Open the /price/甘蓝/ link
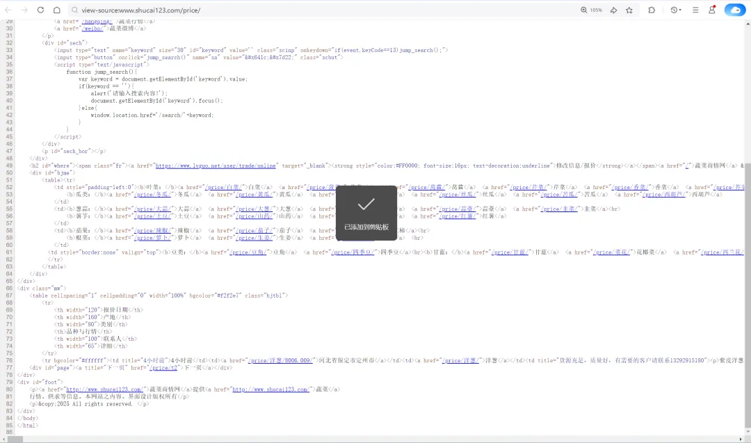This screenshot has width=751, height=443. tap(510, 252)
